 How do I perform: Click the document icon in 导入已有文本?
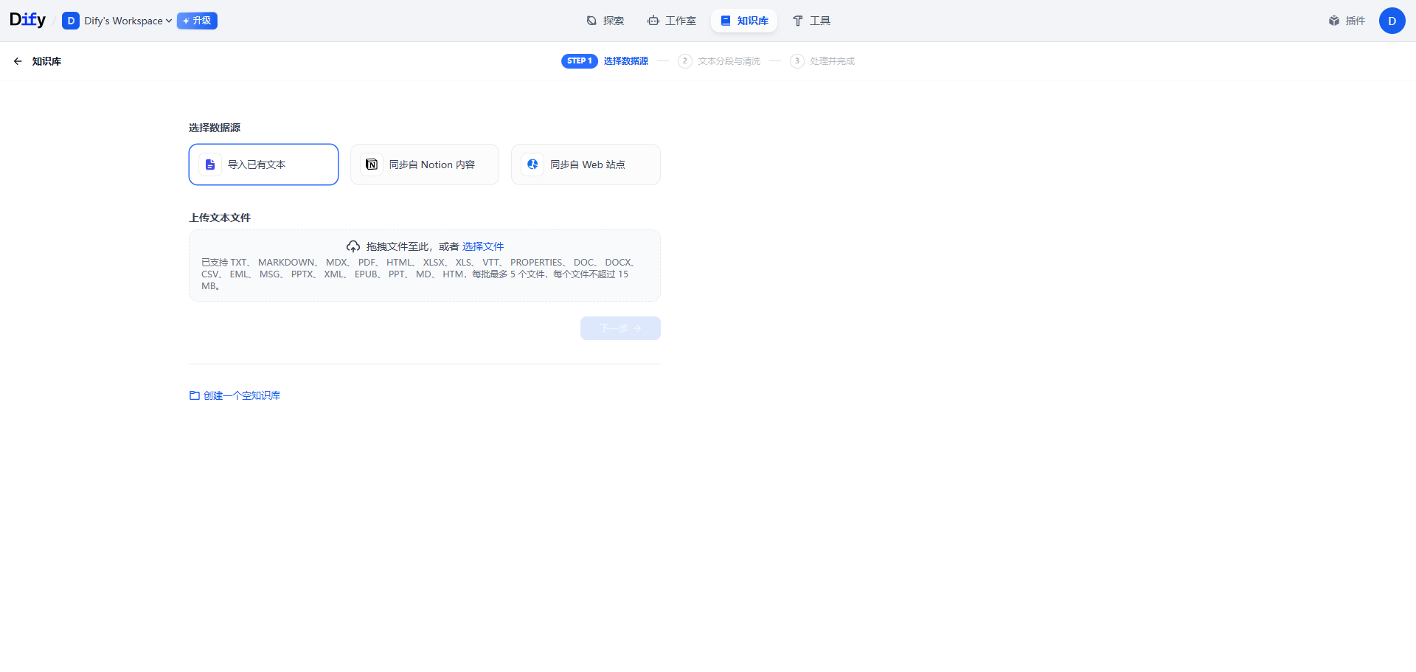pos(210,164)
